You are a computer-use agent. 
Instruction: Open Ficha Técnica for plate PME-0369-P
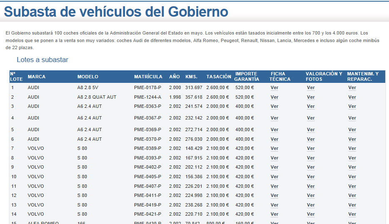pos(274,129)
